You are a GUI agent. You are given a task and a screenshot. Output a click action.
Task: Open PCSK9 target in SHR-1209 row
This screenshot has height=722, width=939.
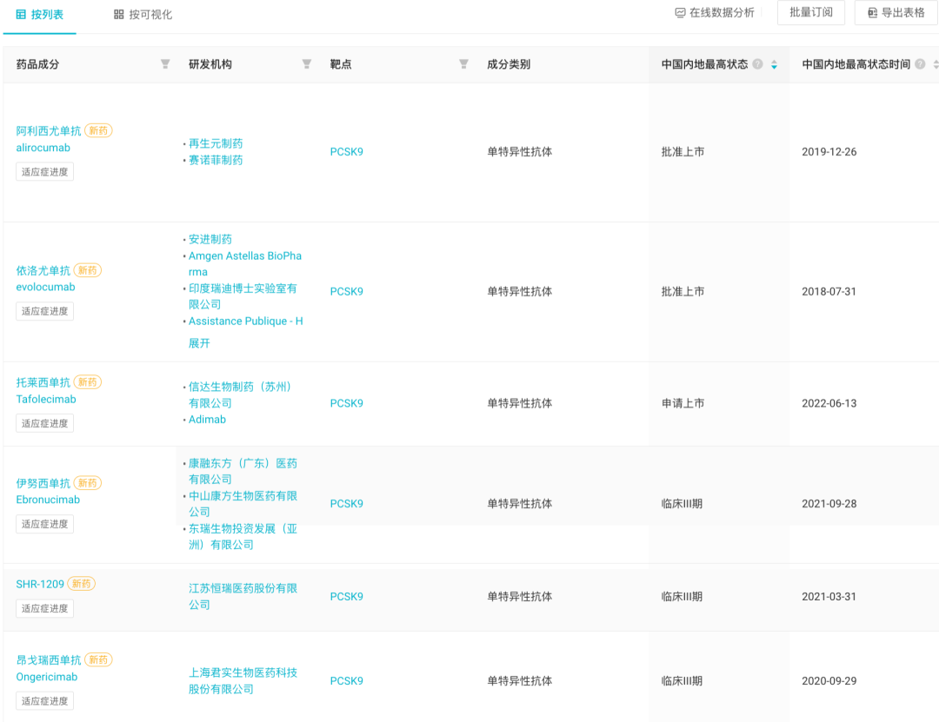(x=347, y=597)
